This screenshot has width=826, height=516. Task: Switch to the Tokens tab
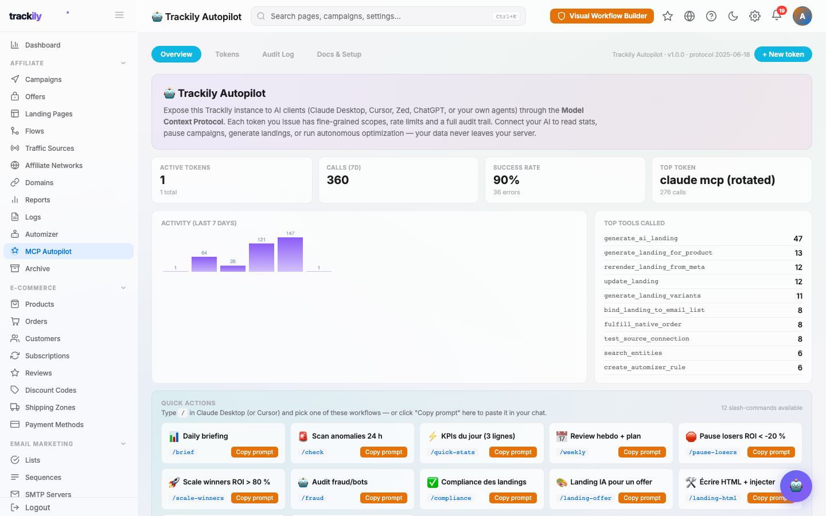[x=227, y=54]
